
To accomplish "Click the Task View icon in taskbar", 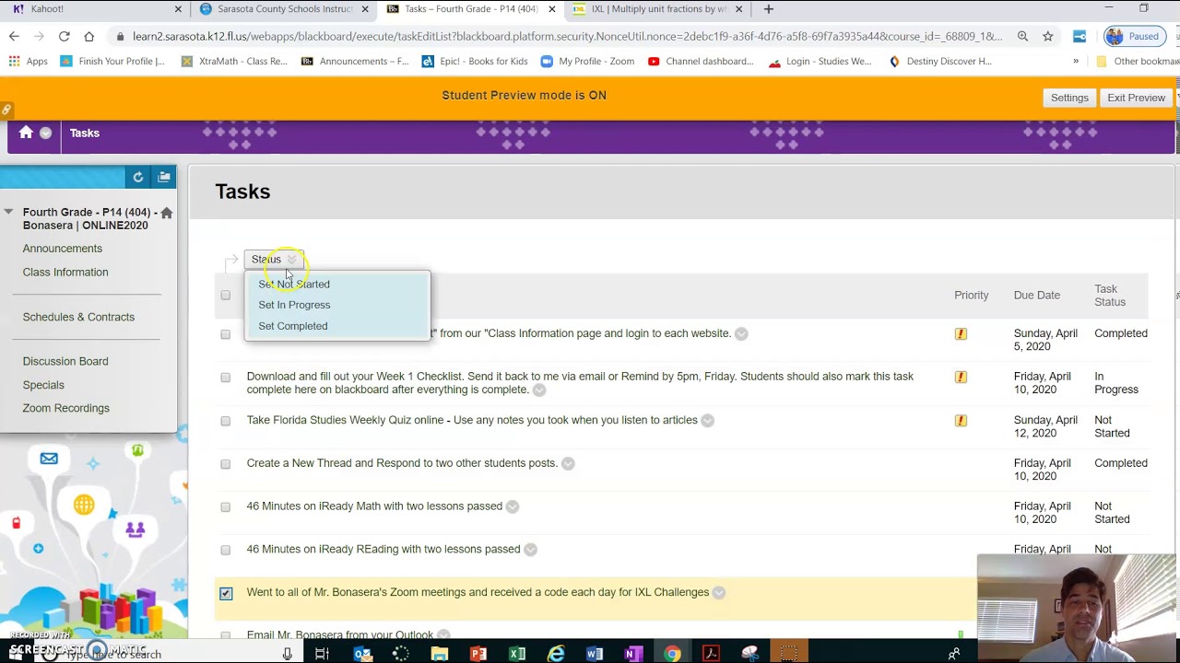I will point(322,654).
